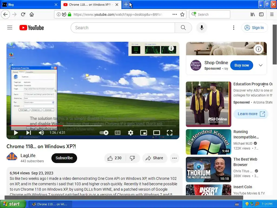Skip to next video
The width and height of the screenshot is (277, 208).
[29, 133]
